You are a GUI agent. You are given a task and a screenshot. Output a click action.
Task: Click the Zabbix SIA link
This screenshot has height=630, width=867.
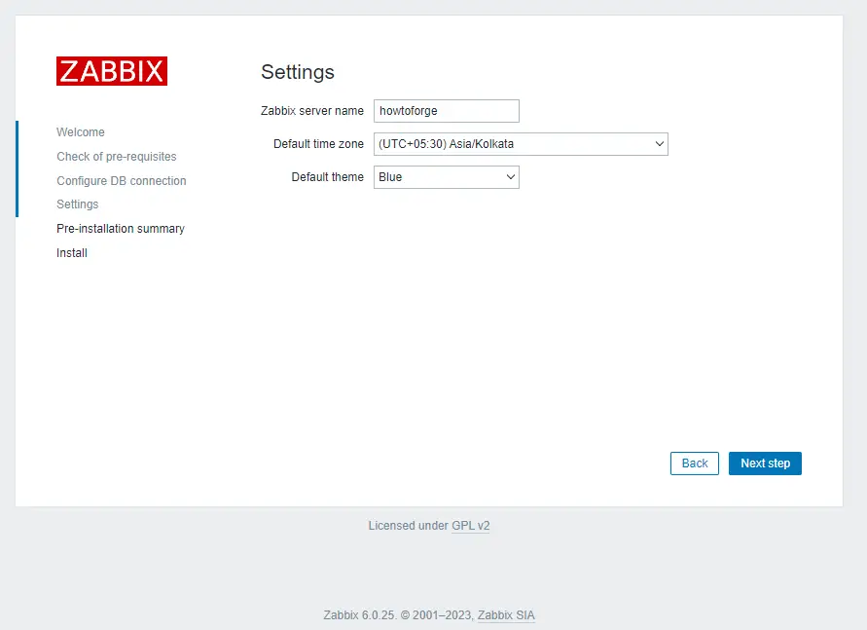pyautogui.click(x=505, y=614)
